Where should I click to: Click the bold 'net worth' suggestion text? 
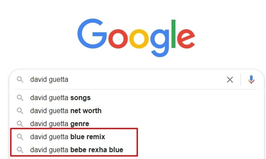point(86,111)
